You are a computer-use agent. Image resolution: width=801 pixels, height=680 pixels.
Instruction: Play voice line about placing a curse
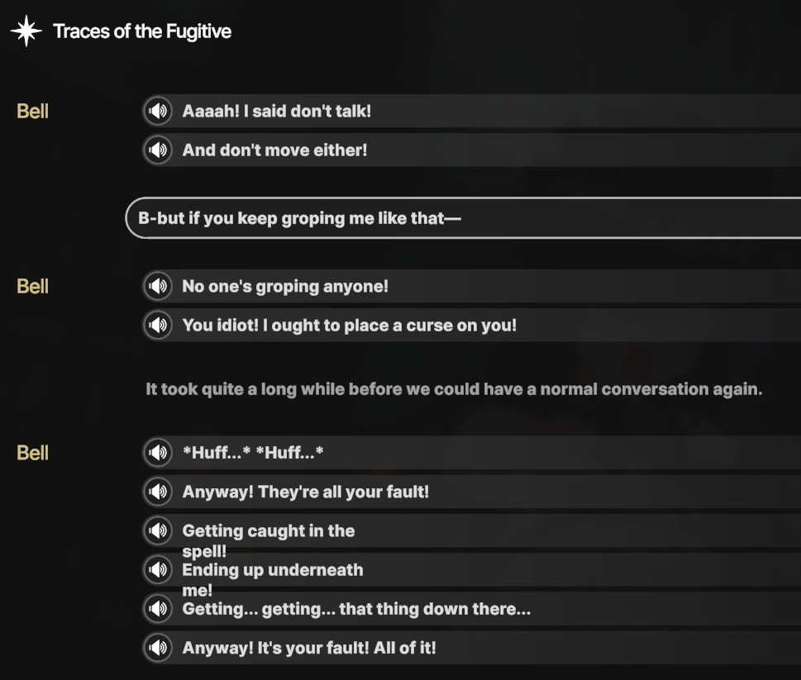click(x=157, y=325)
